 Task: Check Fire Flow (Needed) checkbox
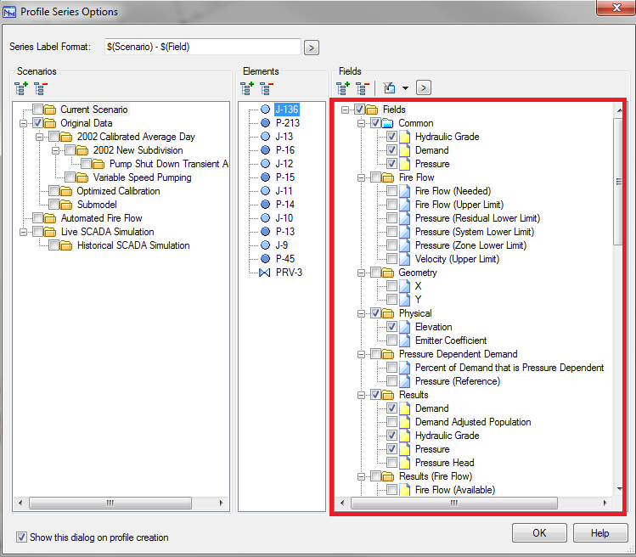tap(391, 191)
